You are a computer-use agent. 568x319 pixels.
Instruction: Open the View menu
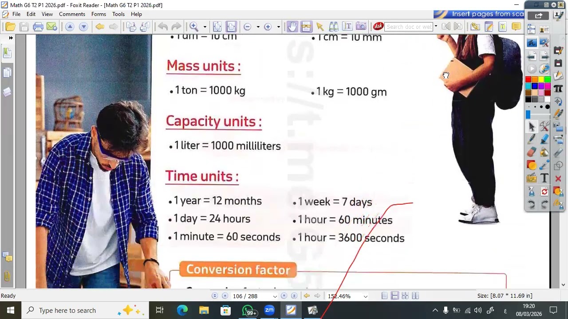(47, 14)
